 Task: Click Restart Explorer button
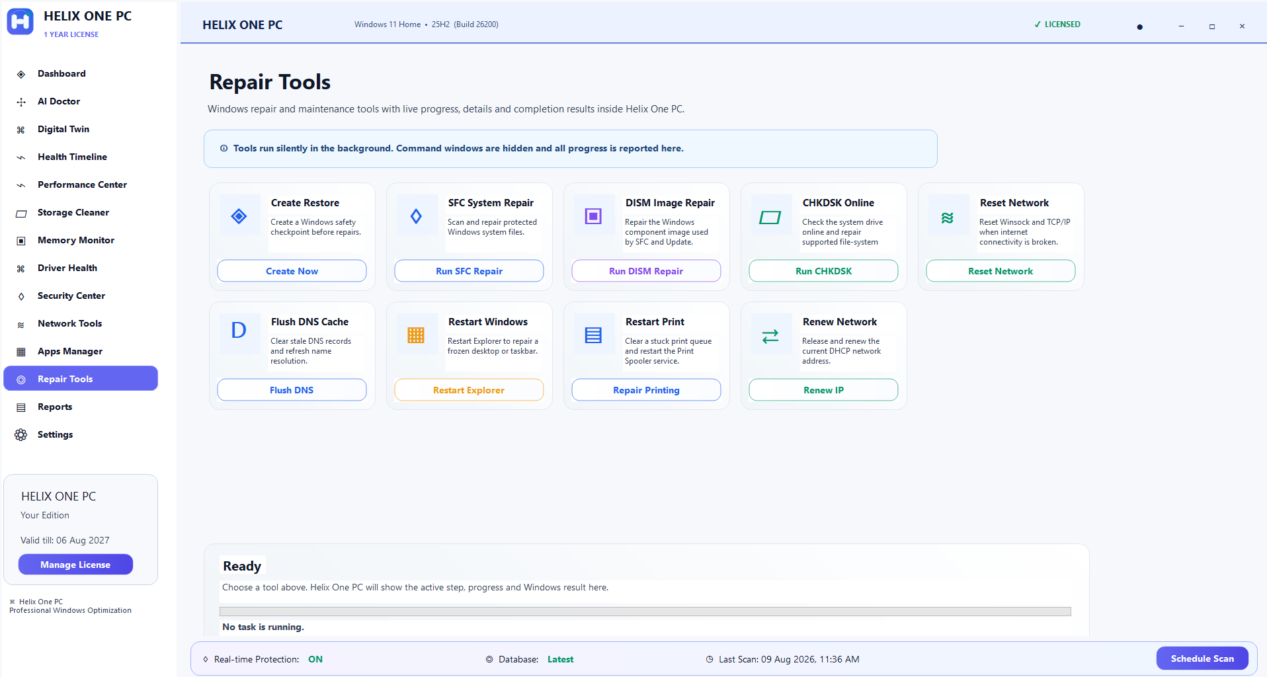tap(469, 390)
